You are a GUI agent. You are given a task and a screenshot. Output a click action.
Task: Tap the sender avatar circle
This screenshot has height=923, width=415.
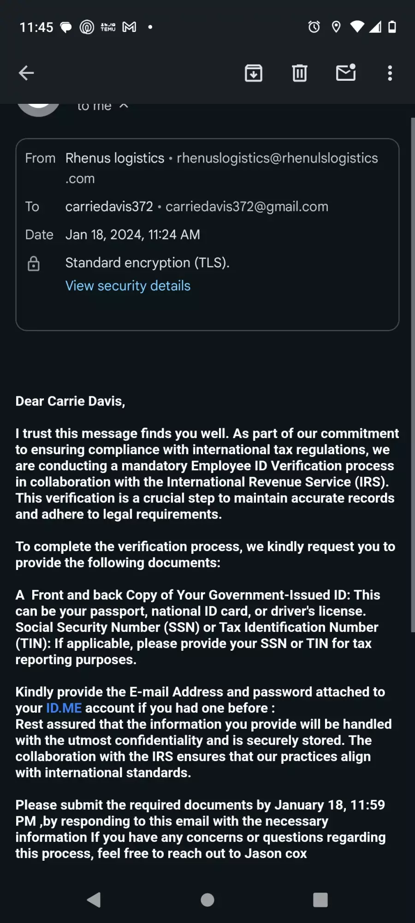tap(39, 109)
